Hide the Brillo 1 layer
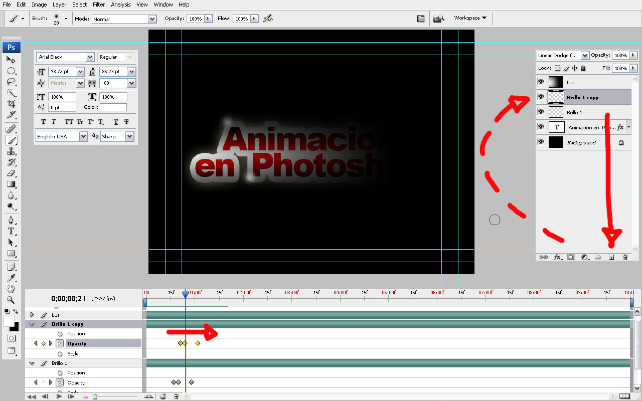The height and width of the screenshot is (401, 642). point(541,112)
